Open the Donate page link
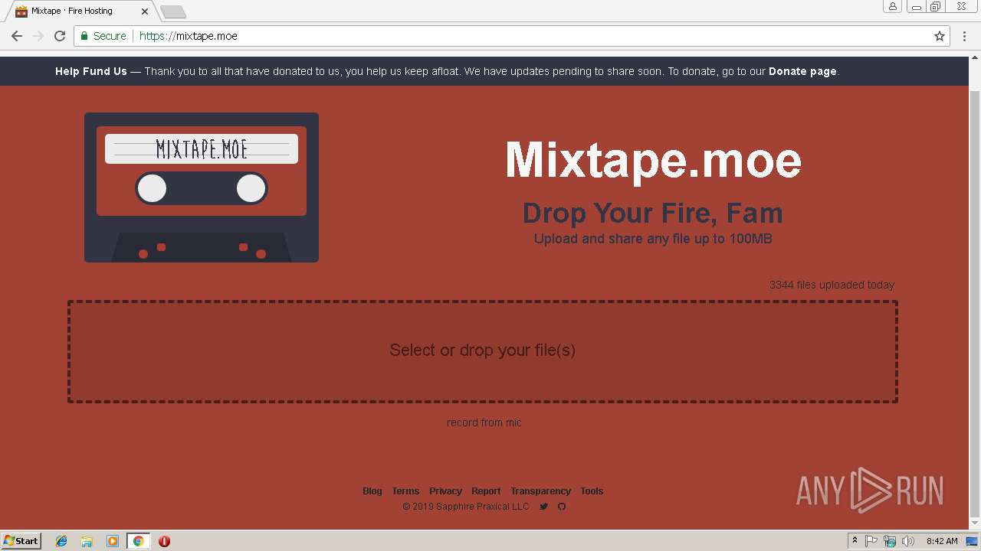 click(802, 71)
